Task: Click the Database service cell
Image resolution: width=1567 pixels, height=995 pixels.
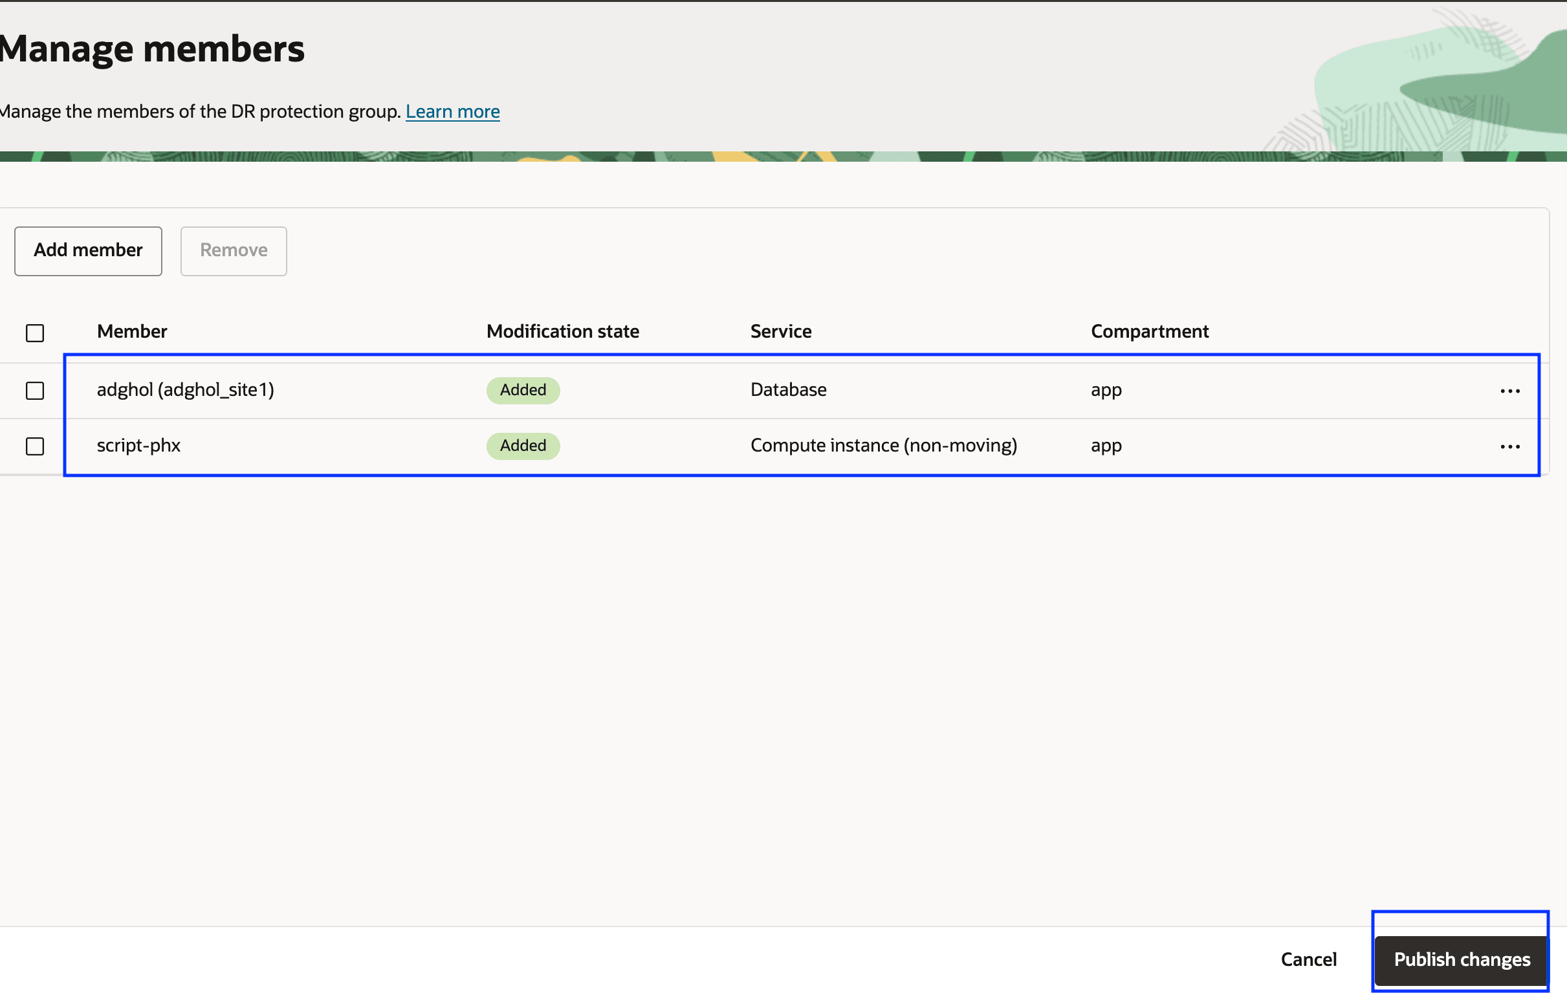Action: coord(788,390)
